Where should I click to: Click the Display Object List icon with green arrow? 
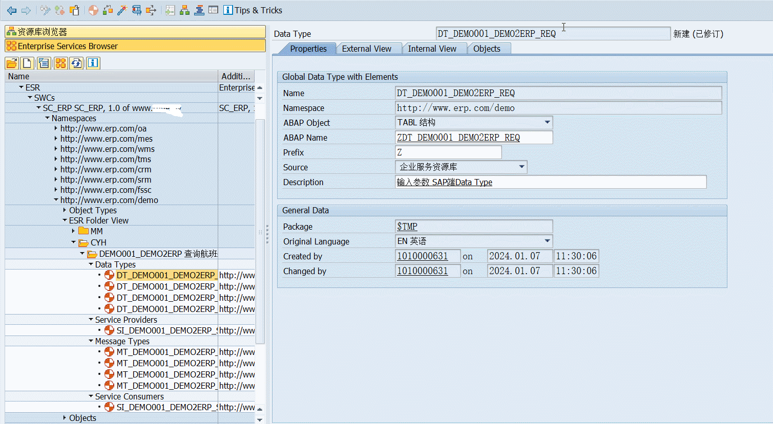click(170, 10)
